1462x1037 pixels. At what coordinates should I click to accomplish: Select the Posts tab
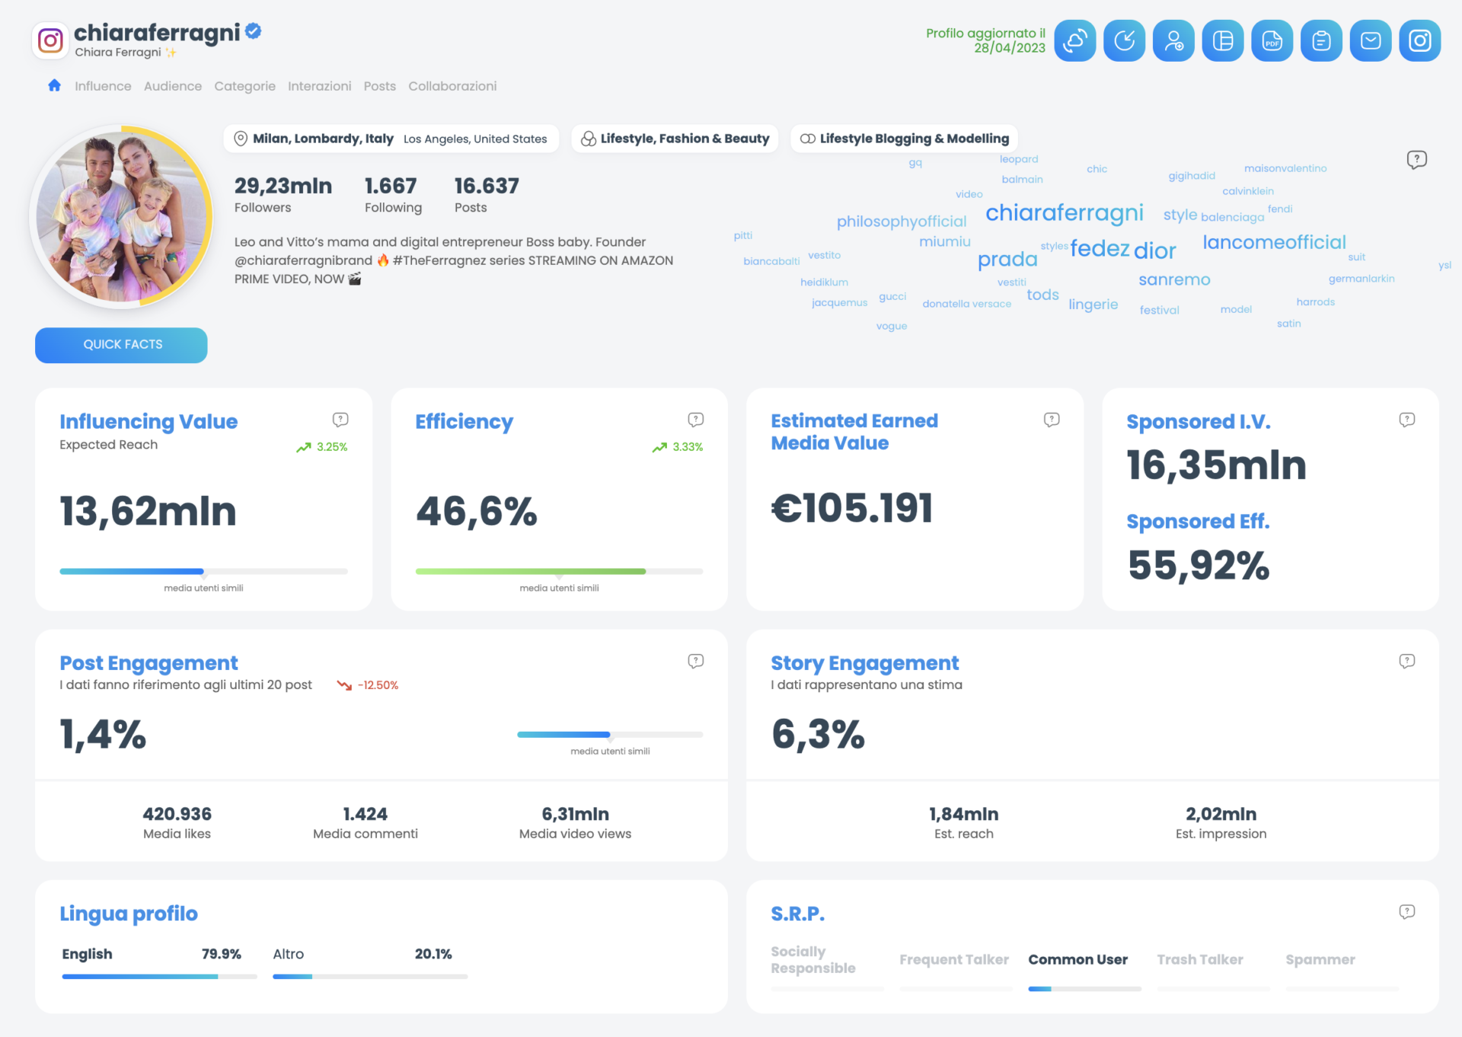click(x=380, y=86)
